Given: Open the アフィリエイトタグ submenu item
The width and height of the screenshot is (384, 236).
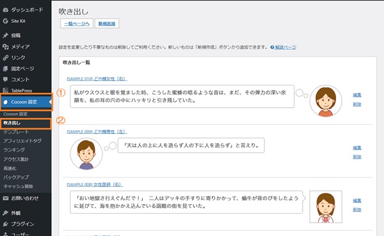Looking at the screenshot, I should (x=22, y=141).
